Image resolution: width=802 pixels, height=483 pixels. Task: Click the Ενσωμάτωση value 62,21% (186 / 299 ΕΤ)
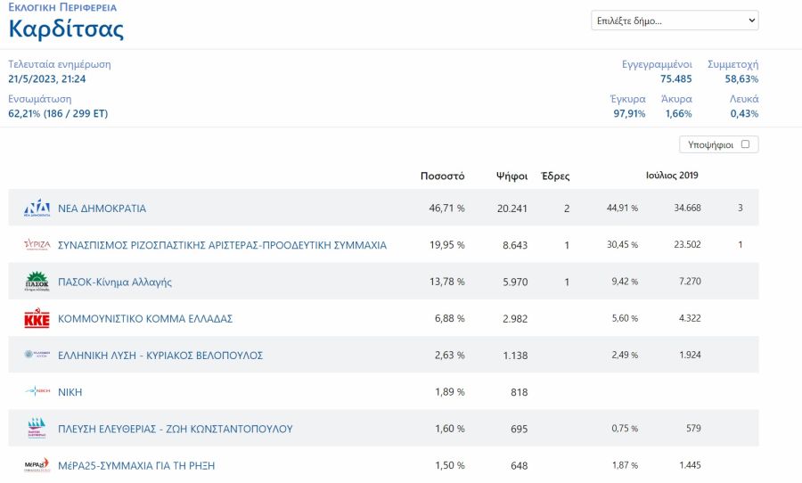[58, 113]
